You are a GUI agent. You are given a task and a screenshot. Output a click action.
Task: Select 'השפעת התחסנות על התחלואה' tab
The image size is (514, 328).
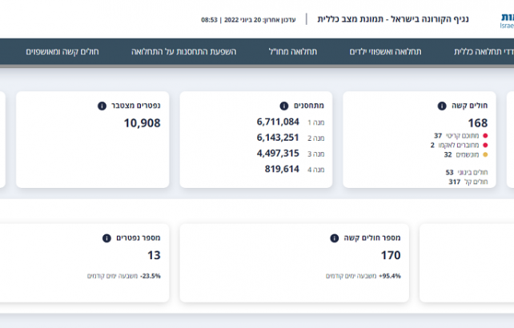click(184, 51)
